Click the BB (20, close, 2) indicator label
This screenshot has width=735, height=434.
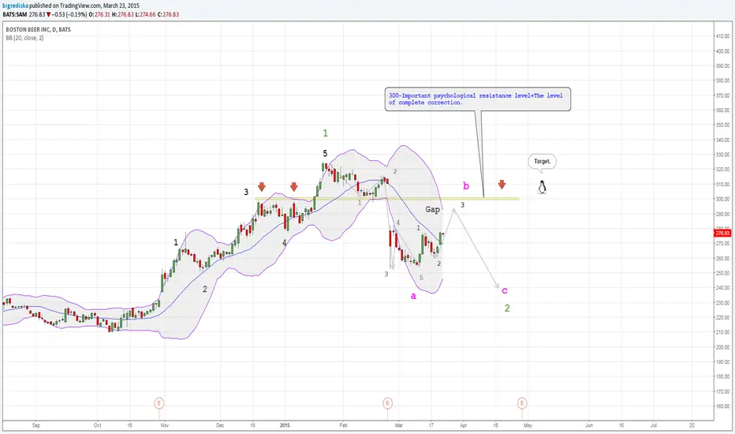click(24, 38)
